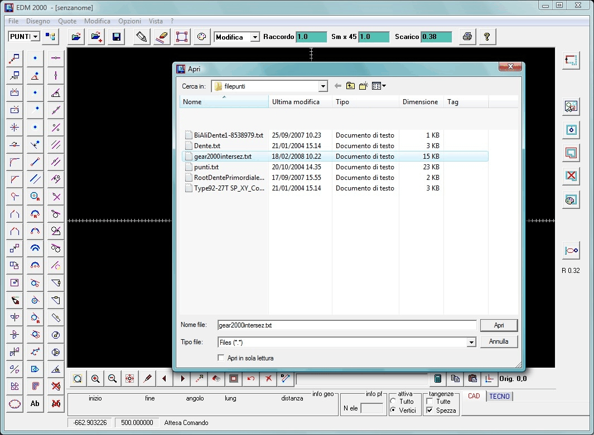Click the save floppy disk toolbar icon
The height and width of the screenshot is (435, 594).
[117, 37]
